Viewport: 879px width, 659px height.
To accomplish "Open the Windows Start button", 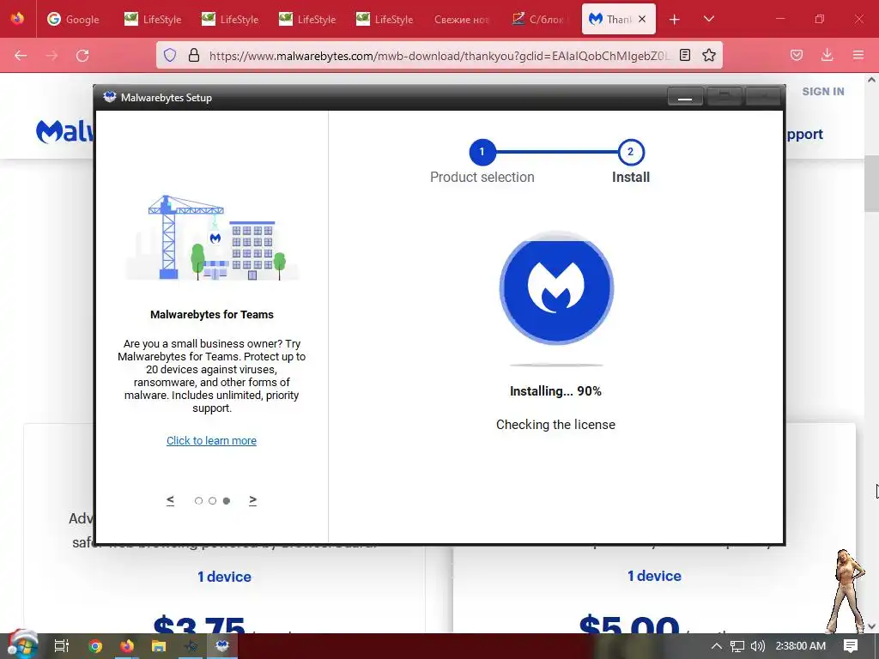I will pyautogui.click(x=22, y=645).
